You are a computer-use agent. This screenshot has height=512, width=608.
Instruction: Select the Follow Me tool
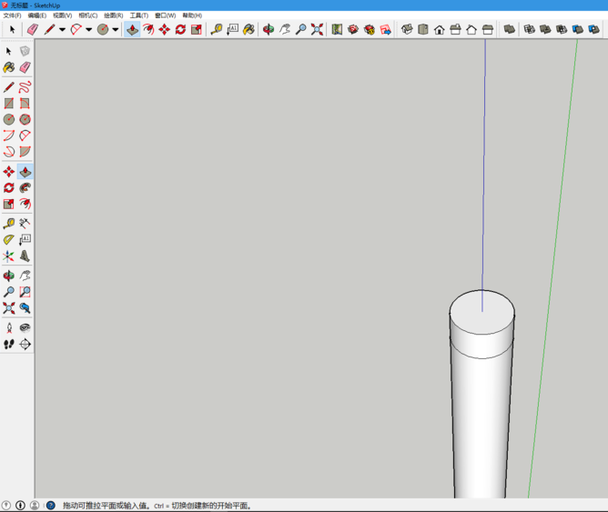[x=25, y=188]
